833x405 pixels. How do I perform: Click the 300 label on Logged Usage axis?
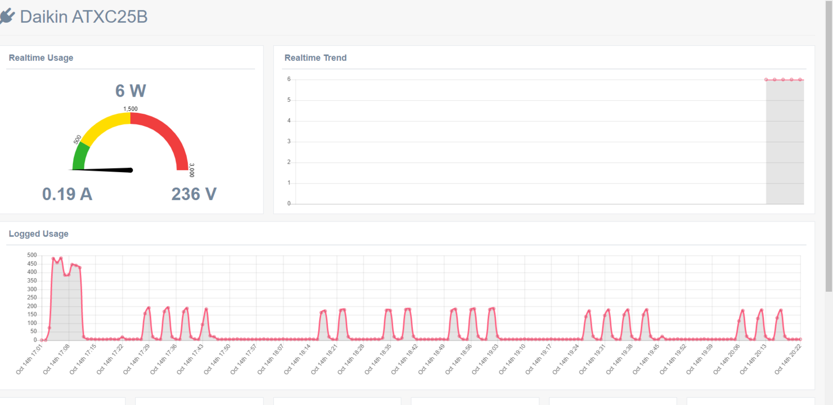click(x=32, y=289)
